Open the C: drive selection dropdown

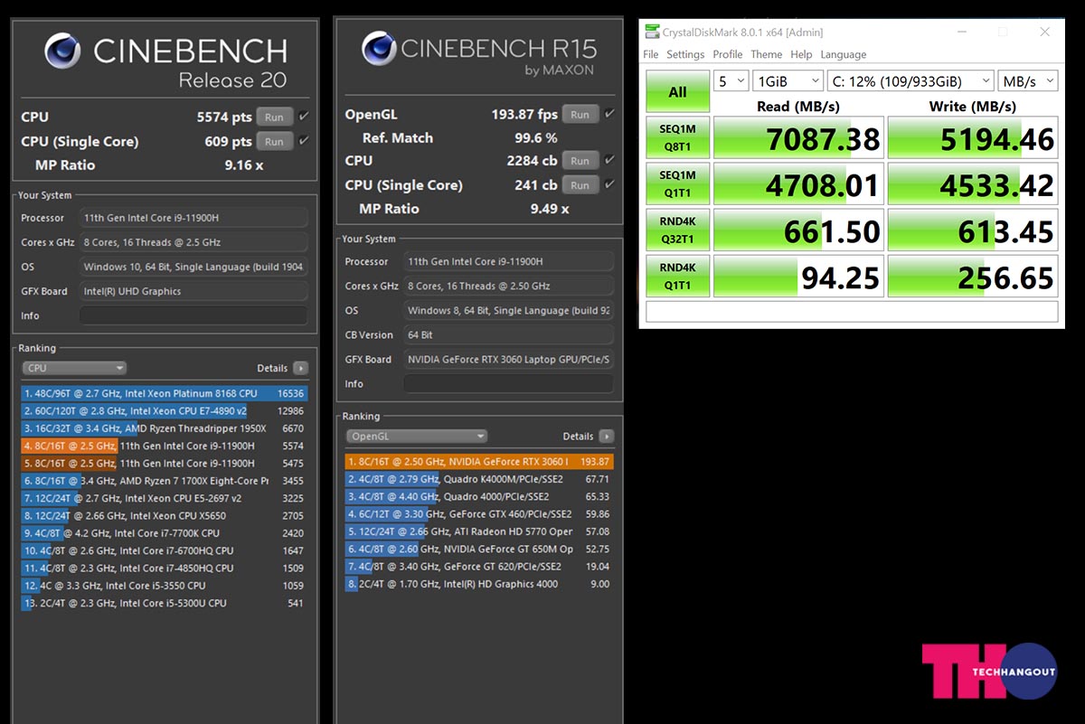pos(910,81)
